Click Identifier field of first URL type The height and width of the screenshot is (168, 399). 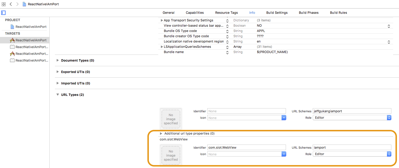coord(247,111)
